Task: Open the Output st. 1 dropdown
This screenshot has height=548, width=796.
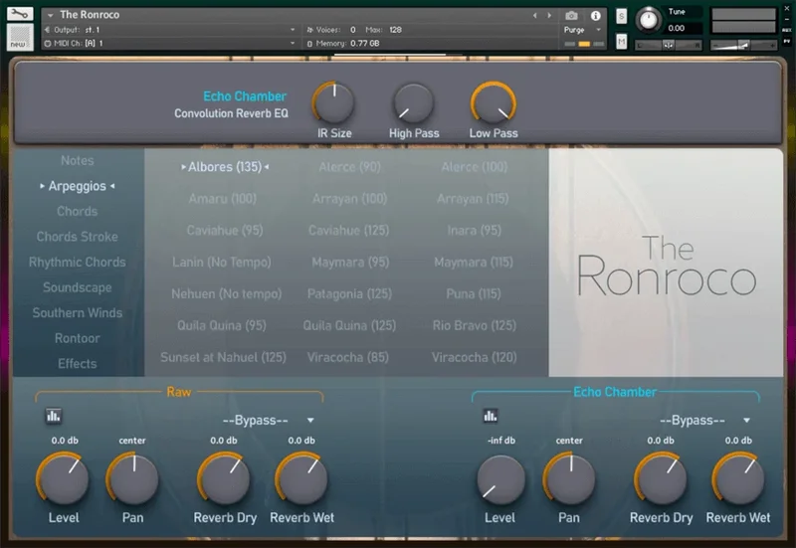Action: [x=170, y=30]
